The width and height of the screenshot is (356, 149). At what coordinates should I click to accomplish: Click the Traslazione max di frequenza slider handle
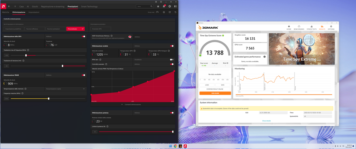click(26, 55)
